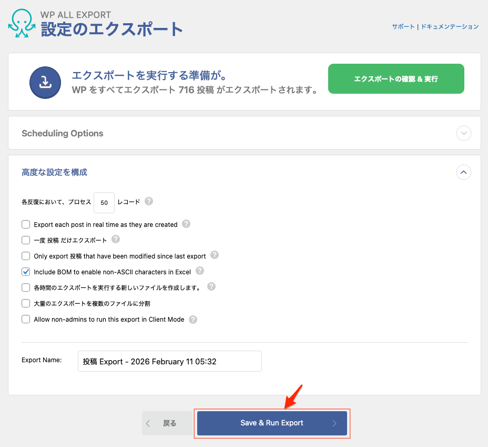This screenshot has width=488, height=447.
Task: Enable Allow non-admins Client Mode checkbox
Action: pos(26,319)
